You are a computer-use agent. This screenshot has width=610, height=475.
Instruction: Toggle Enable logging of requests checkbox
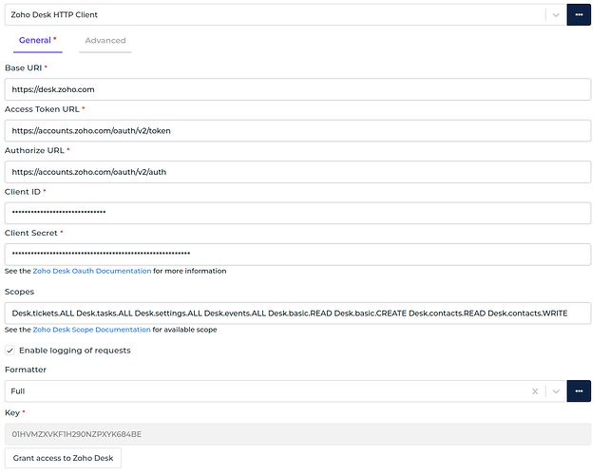click(10, 351)
